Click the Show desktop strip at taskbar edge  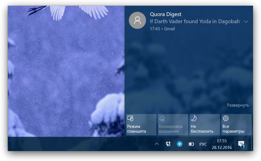[252, 144]
